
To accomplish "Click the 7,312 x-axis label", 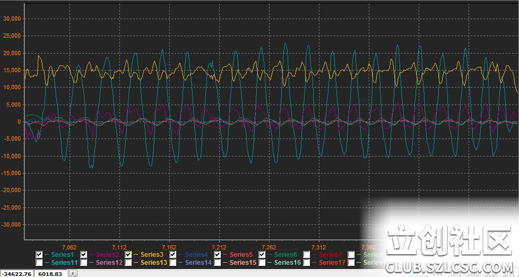I will (x=319, y=247).
